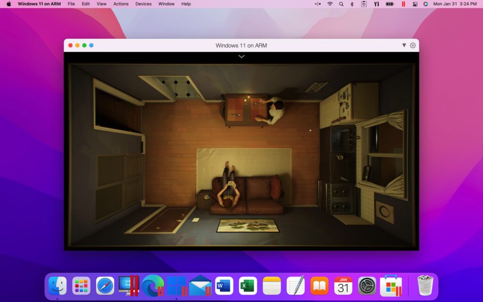Click the Wi-Fi status icon

pos(330,4)
